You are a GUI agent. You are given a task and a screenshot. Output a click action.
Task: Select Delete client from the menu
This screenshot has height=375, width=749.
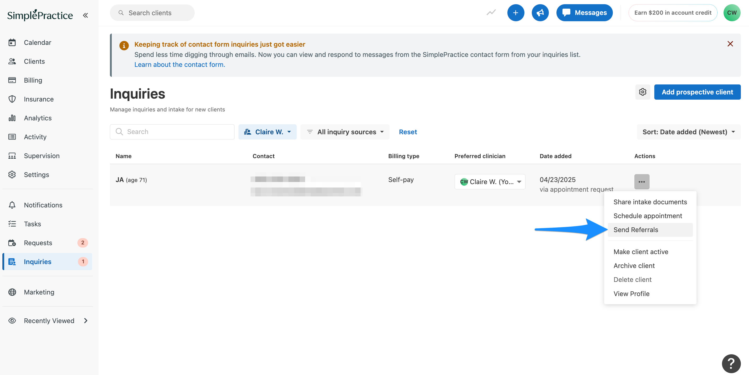click(650, 280)
